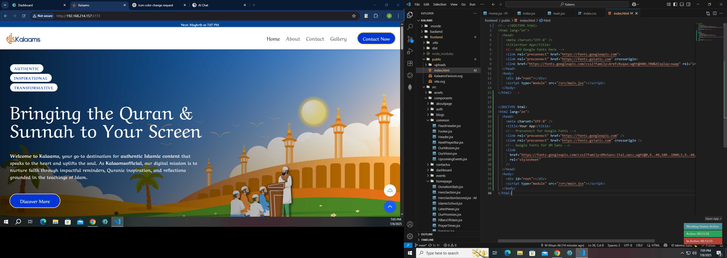Image resolution: width=727 pixels, height=258 pixels.
Task: Split the editor to the right
Action: click(715, 13)
